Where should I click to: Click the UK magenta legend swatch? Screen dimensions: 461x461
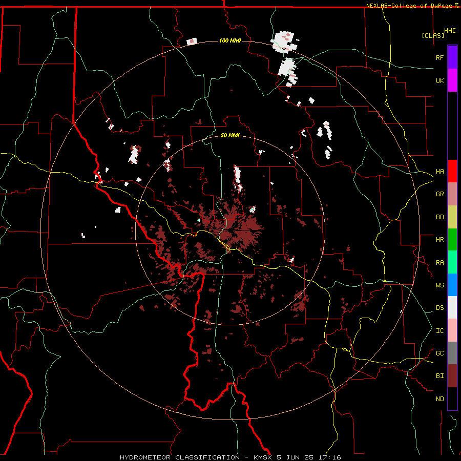click(452, 80)
